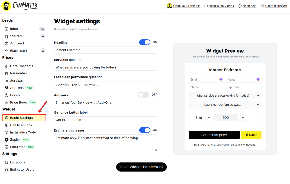
Task: Open Installation Code brackets icon
Action: coord(7,132)
